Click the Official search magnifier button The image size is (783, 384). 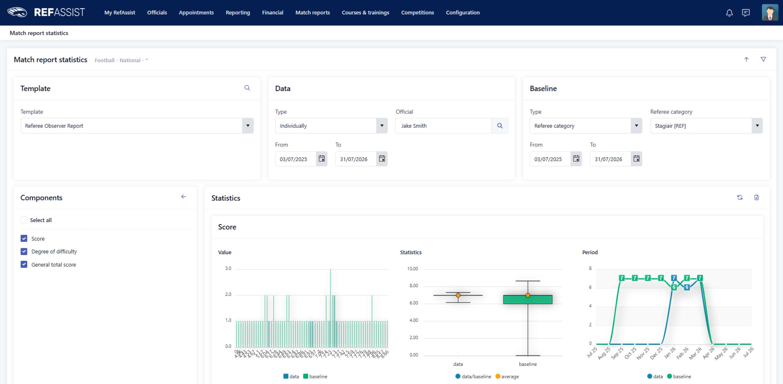tap(499, 126)
